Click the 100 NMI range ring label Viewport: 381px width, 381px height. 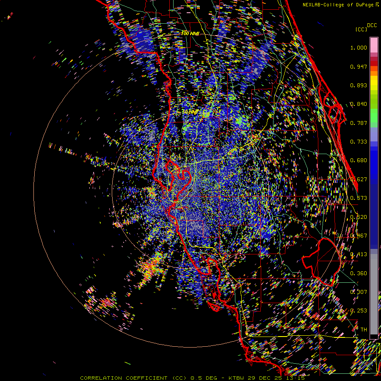[190, 33]
